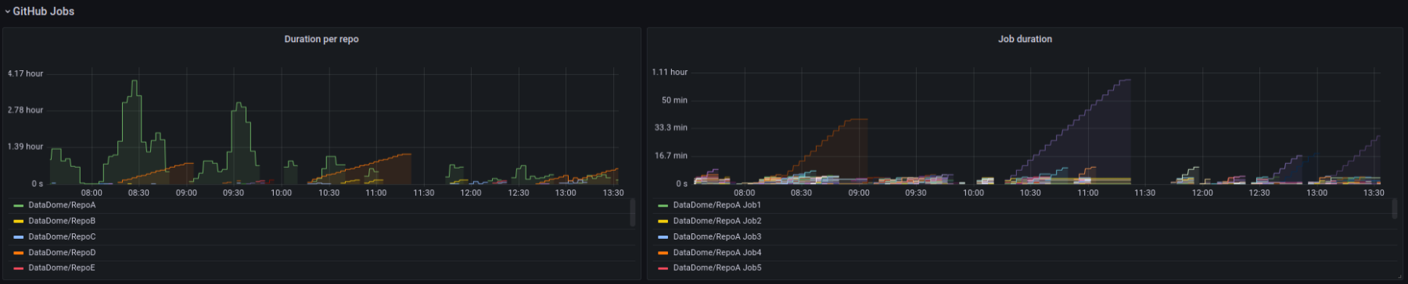This screenshot has height=284, width=1408.
Task: Click orange swatch of RepoA Job4
Action: [663, 253]
